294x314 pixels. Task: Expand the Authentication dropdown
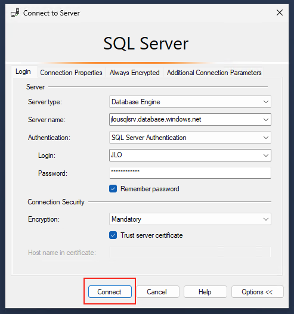266,138
